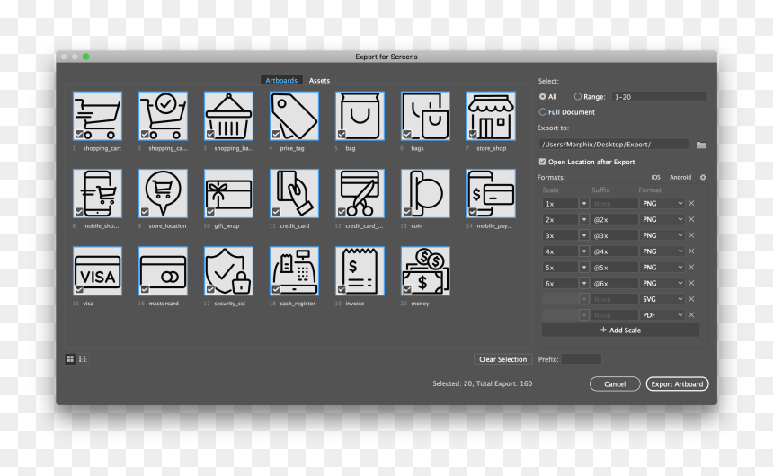Select the coin artboard thumbnail
The height and width of the screenshot is (476, 773).
pos(425,194)
